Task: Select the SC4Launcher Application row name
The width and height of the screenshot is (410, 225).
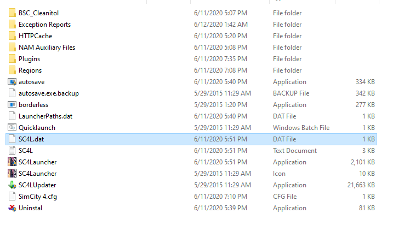Action: (x=38, y=162)
